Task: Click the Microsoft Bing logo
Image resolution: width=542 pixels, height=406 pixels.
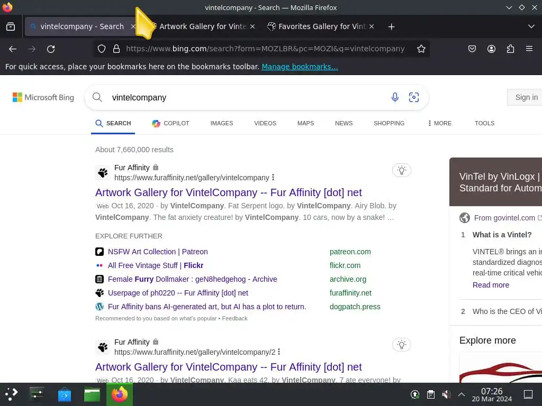Action: [43, 97]
